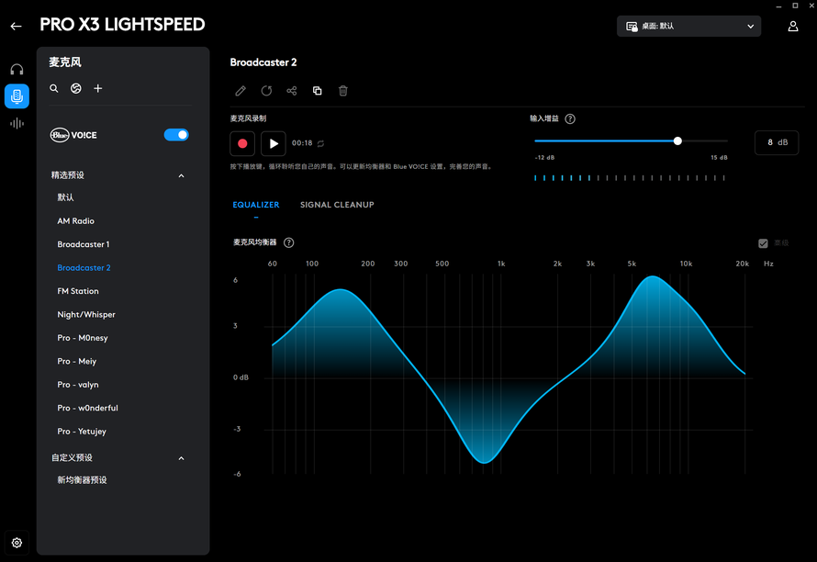This screenshot has width=817, height=562.
Task: Reset the preset with circular arrow icon
Action: [x=266, y=91]
